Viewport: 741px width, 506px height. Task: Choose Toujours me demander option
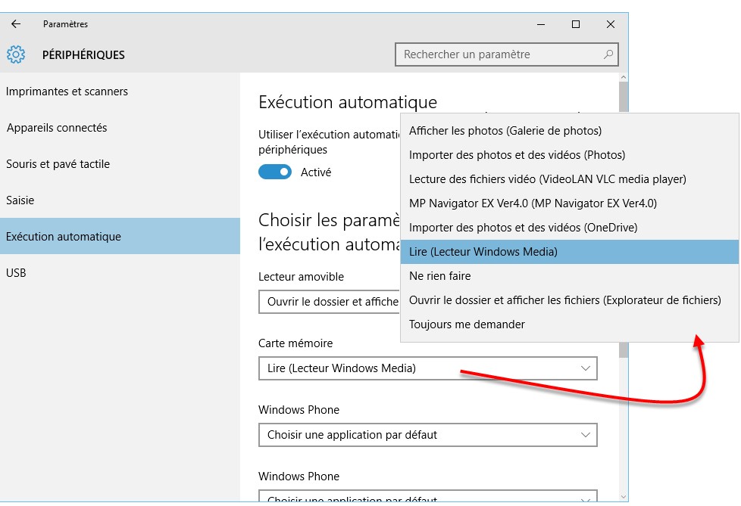[467, 324]
